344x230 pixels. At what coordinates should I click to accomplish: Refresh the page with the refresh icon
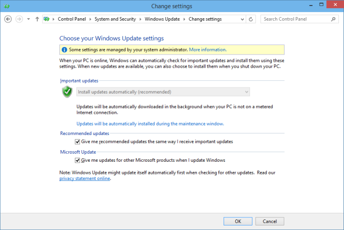click(x=251, y=19)
